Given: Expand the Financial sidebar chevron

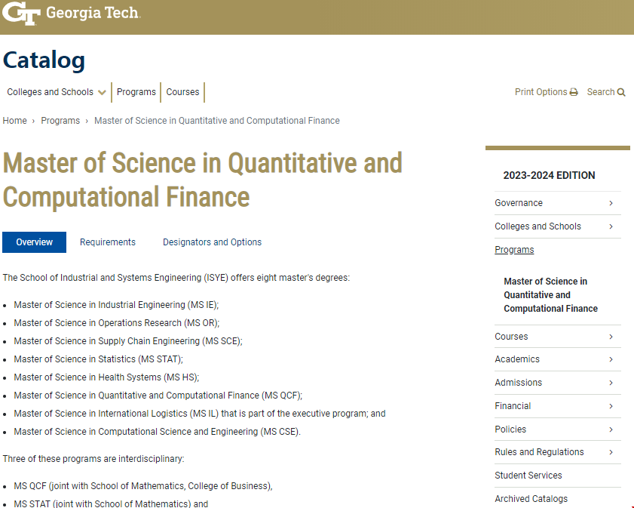Looking at the screenshot, I should pyautogui.click(x=611, y=406).
